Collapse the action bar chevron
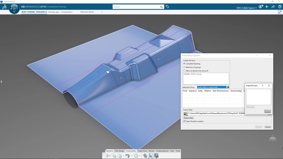Screen dimensions: 283x159 pos(103,154)
